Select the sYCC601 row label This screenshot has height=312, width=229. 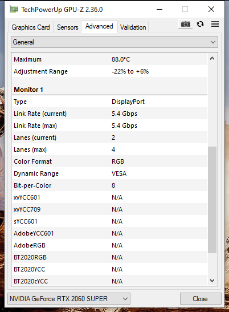pos(26,221)
